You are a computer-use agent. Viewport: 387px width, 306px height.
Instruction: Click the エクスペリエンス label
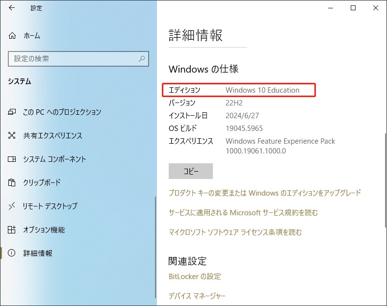[191, 141]
